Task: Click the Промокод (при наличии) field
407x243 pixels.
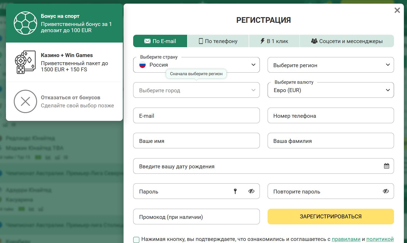Action: pos(196,217)
